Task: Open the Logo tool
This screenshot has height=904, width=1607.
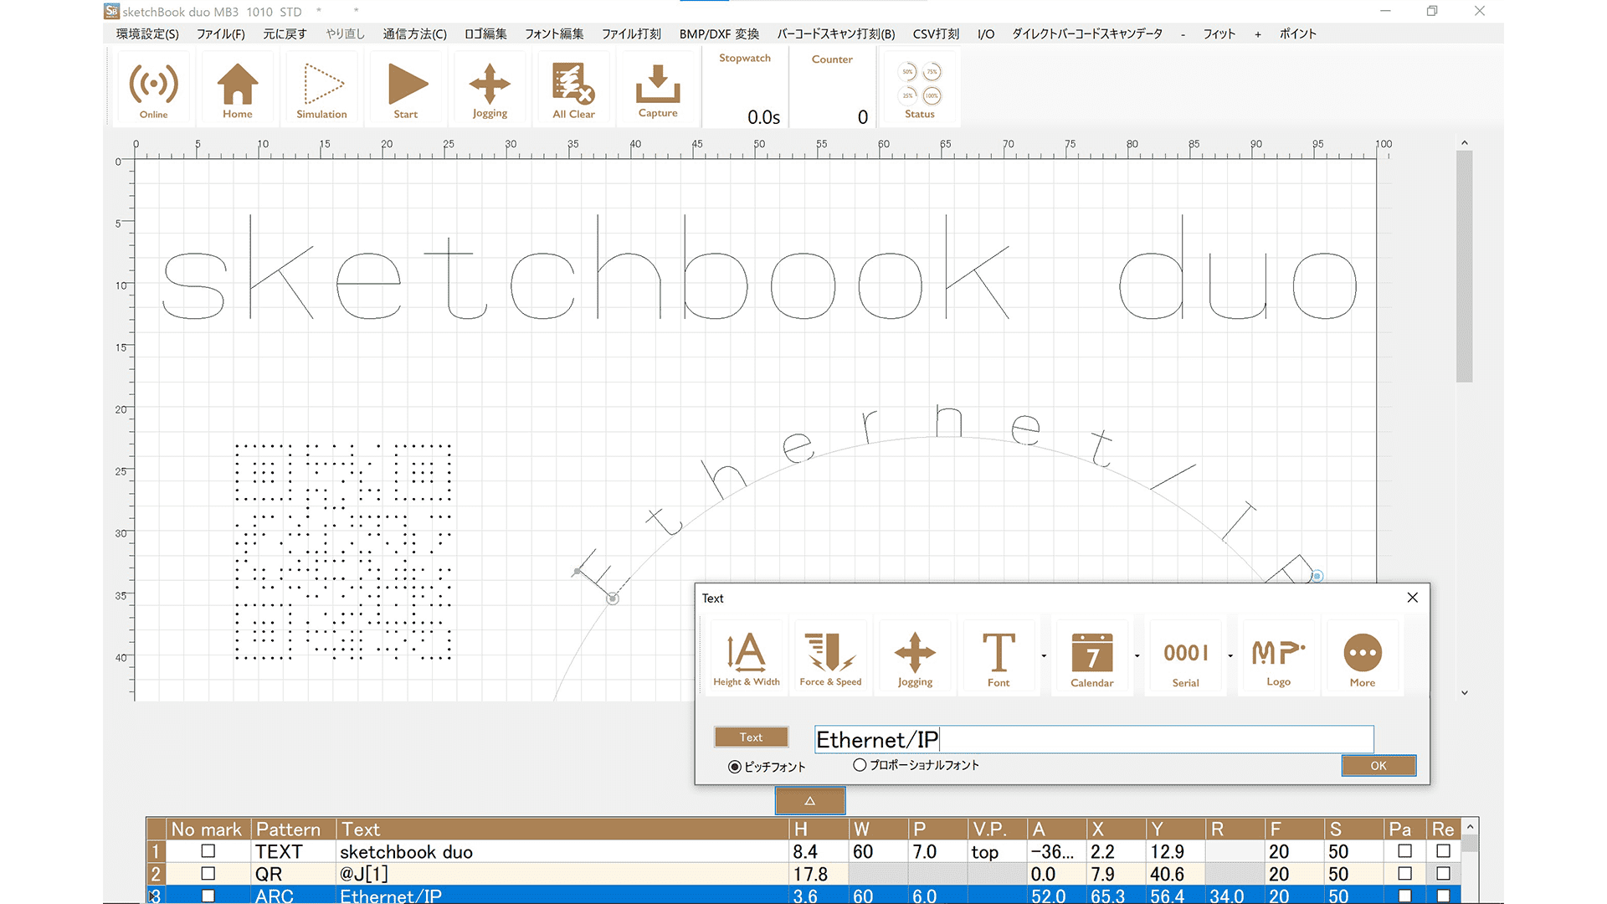Action: [1279, 658]
